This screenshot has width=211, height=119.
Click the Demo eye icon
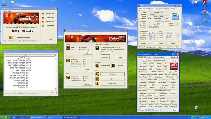(x=97, y=79)
